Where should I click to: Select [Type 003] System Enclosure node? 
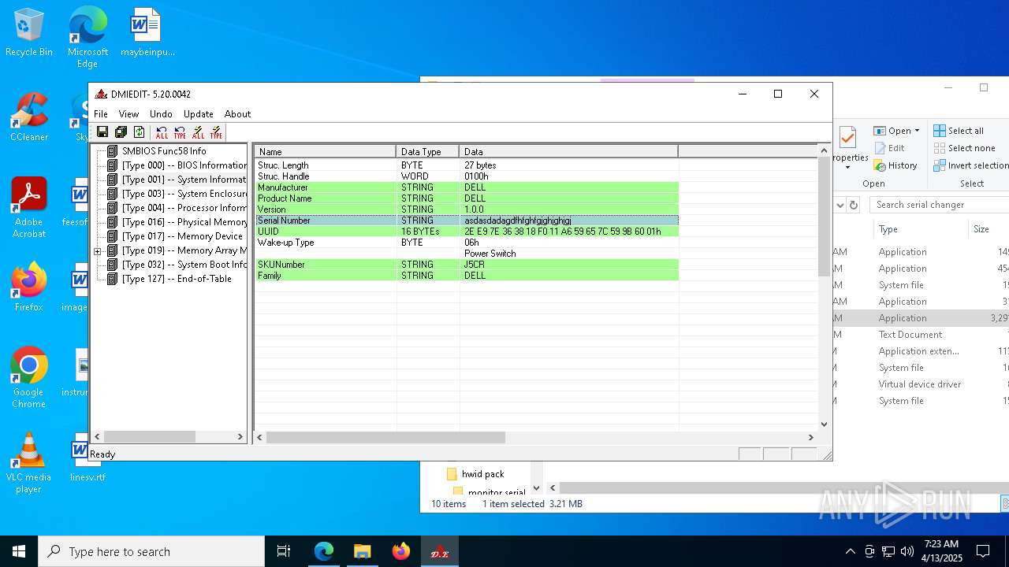coord(184,194)
